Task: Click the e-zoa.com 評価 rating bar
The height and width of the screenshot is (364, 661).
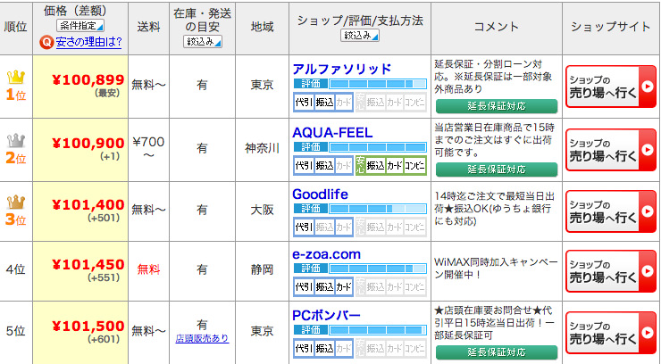Action: point(360,269)
